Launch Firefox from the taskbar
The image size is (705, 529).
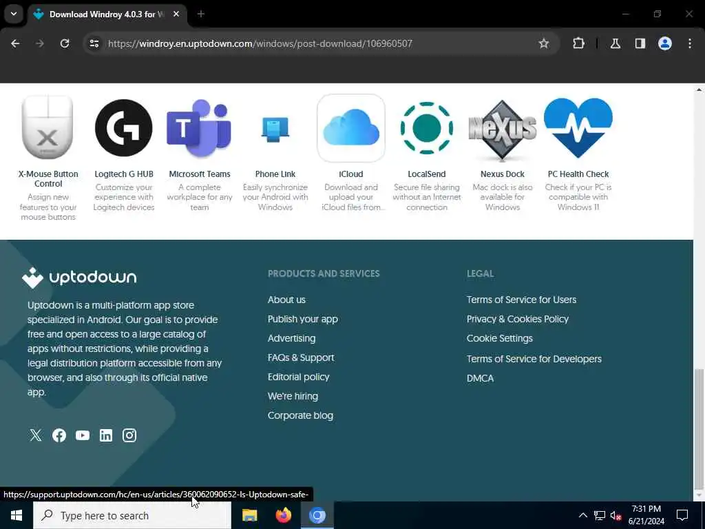(x=283, y=515)
